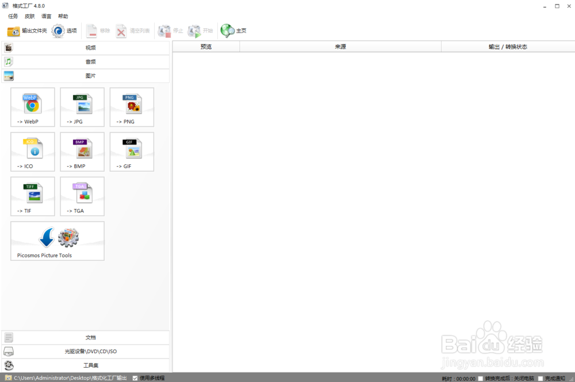Toggle the 使用多线程 multithreading checkbox
The height and width of the screenshot is (382, 575).
coord(135,378)
